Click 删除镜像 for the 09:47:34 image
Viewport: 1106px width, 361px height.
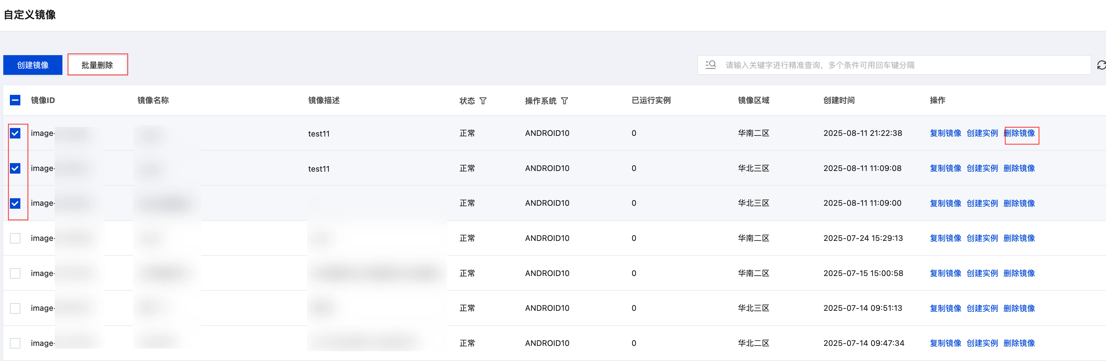point(1019,343)
